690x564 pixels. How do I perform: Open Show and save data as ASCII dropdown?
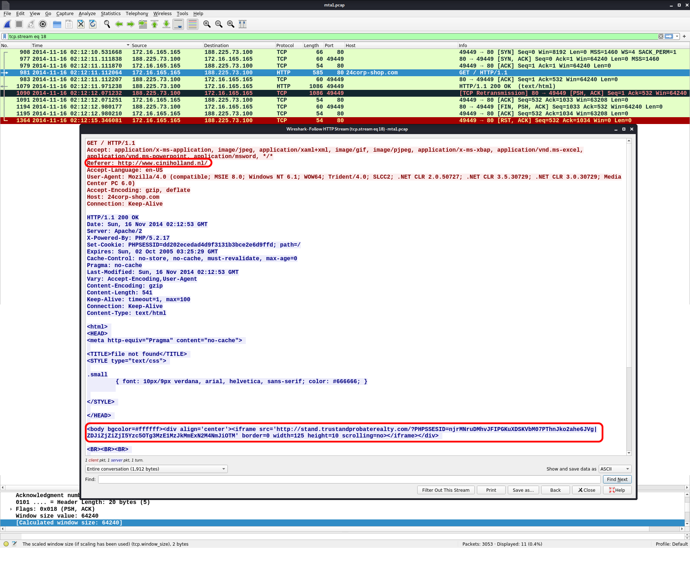pos(615,469)
